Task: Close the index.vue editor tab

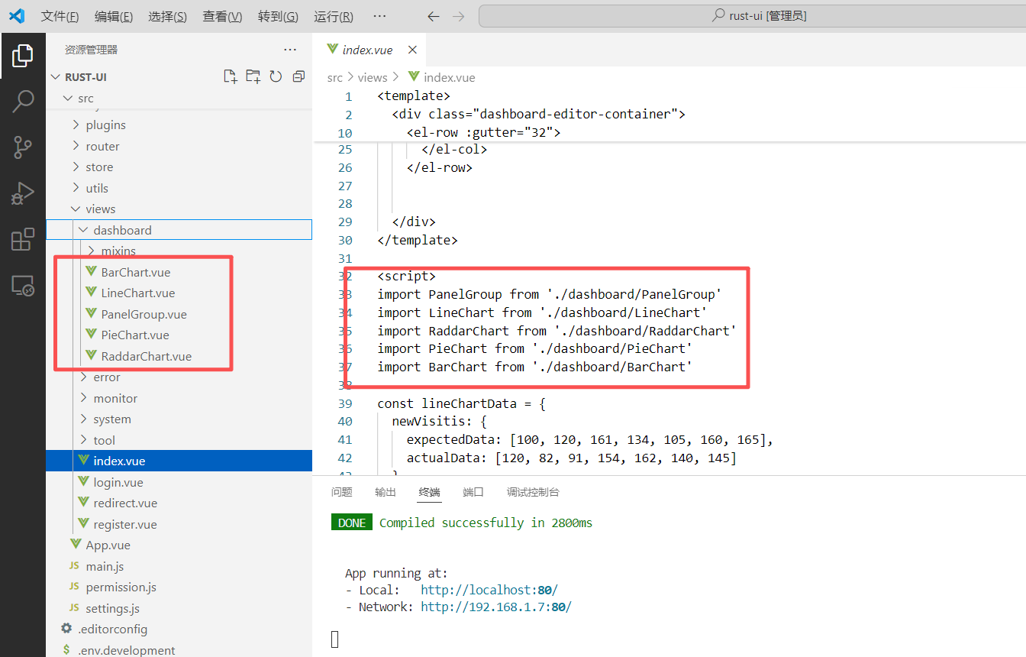Action: (x=412, y=50)
